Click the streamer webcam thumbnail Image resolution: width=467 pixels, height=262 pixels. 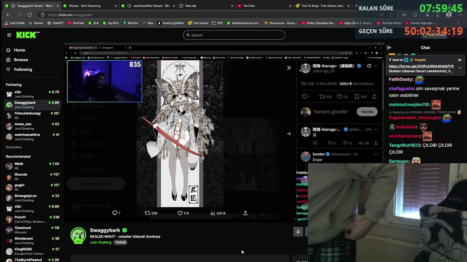tap(104, 81)
